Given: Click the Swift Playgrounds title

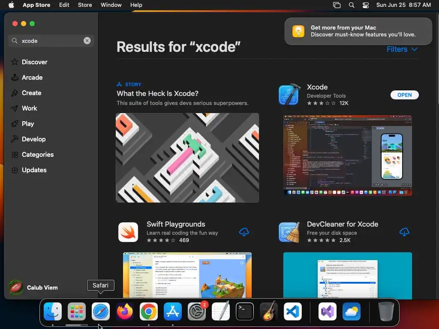Looking at the screenshot, I should click(176, 224).
